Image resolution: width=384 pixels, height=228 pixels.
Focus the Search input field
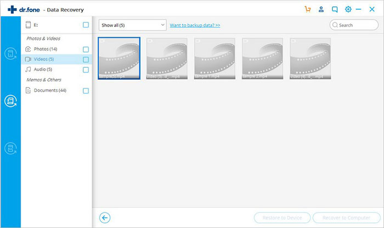(354, 25)
